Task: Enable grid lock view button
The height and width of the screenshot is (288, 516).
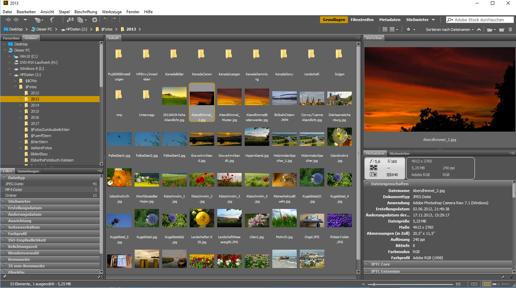Action: click(x=474, y=284)
